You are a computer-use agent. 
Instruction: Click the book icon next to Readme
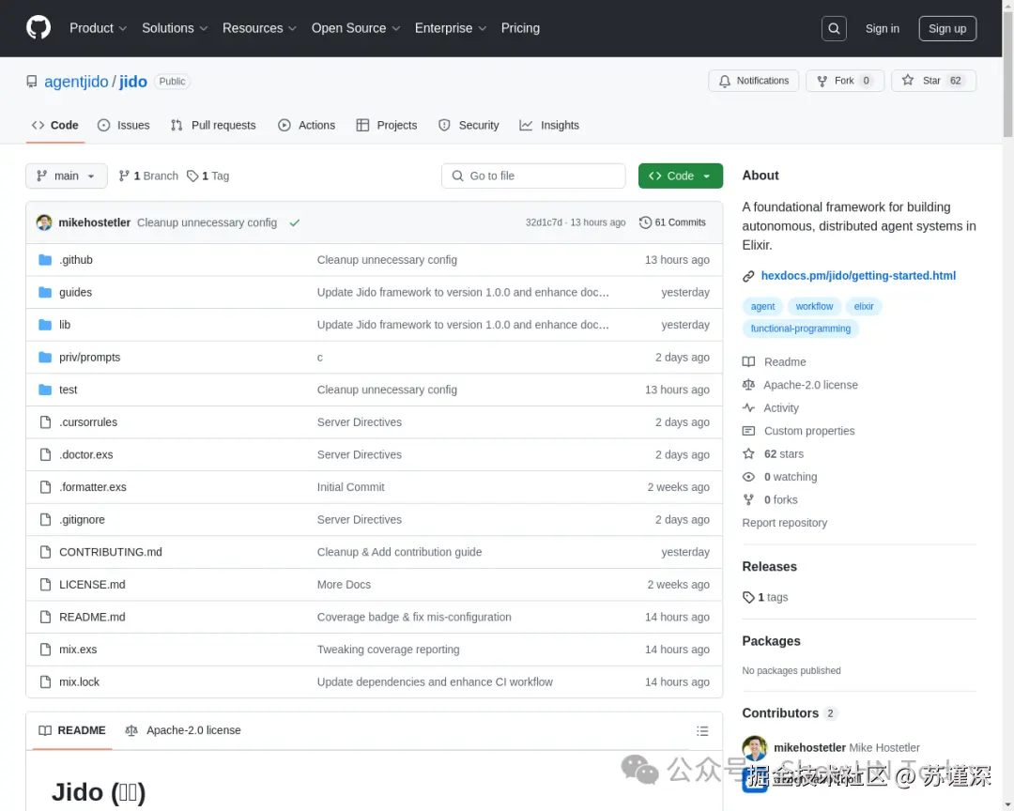(748, 362)
